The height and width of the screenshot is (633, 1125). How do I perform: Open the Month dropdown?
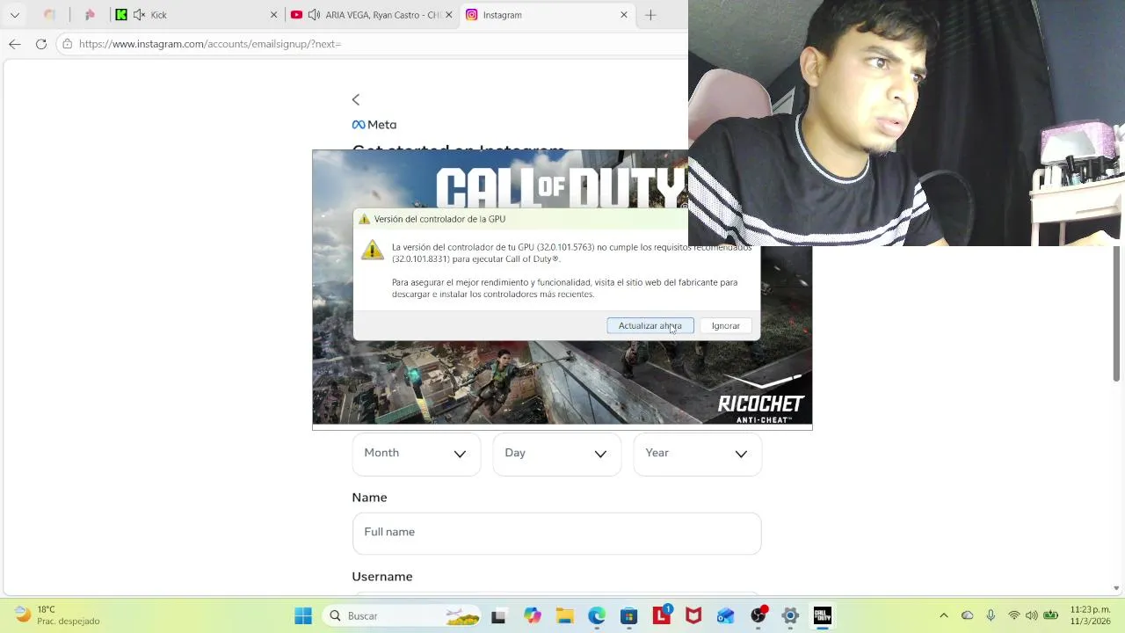coord(417,454)
